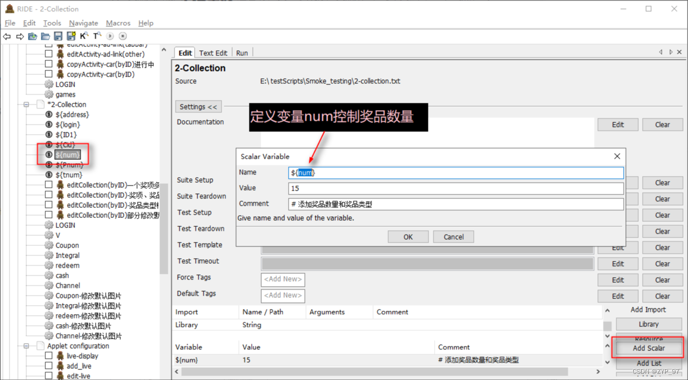
Task: Tick the edit-live test checkbox
Action: 49,376
